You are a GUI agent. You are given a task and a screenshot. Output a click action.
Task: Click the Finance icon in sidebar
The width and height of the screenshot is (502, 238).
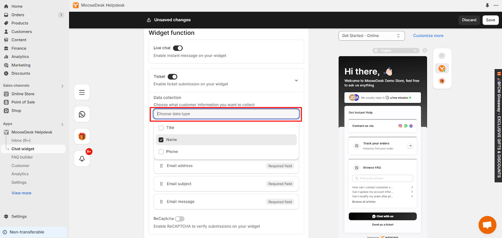click(6, 48)
